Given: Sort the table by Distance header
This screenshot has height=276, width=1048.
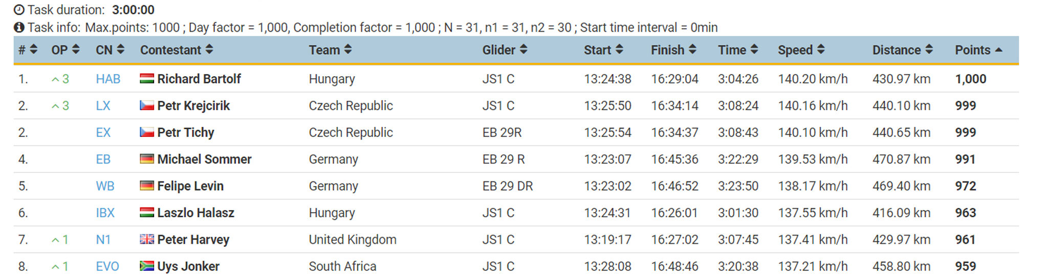Looking at the screenshot, I should coord(902,50).
